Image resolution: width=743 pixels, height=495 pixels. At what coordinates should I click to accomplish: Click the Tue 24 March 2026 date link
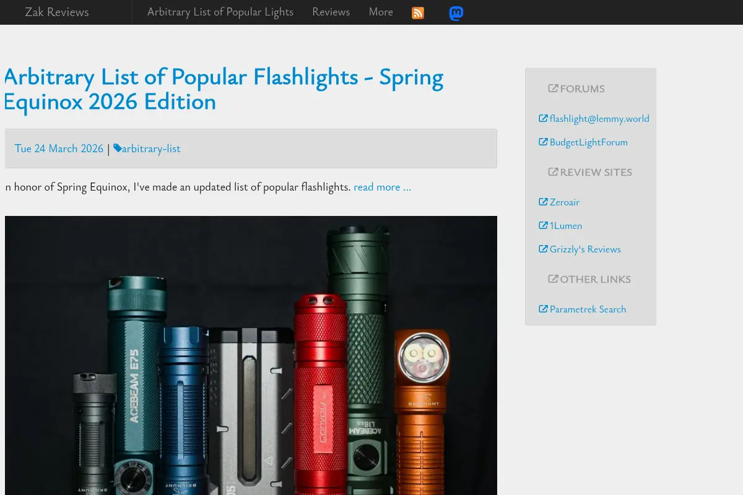[59, 148]
